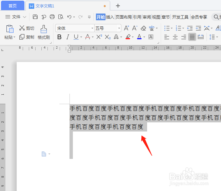Toggle Underline formatting

[76, 37]
